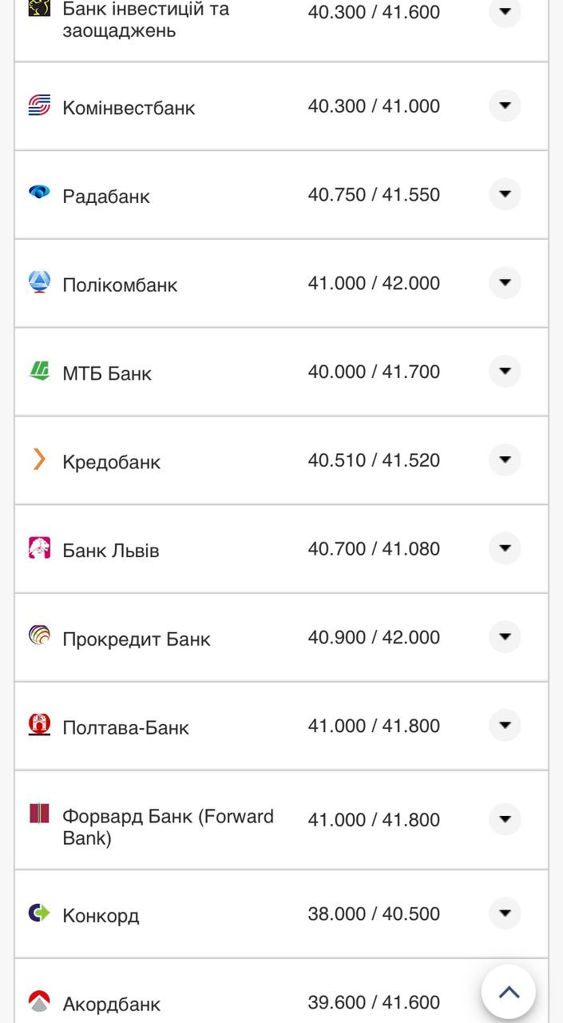This screenshot has height=1023, width=563.
Task: Click the МТБ Банк rate 40.000 / 41.700
Action: tap(374, 372)
